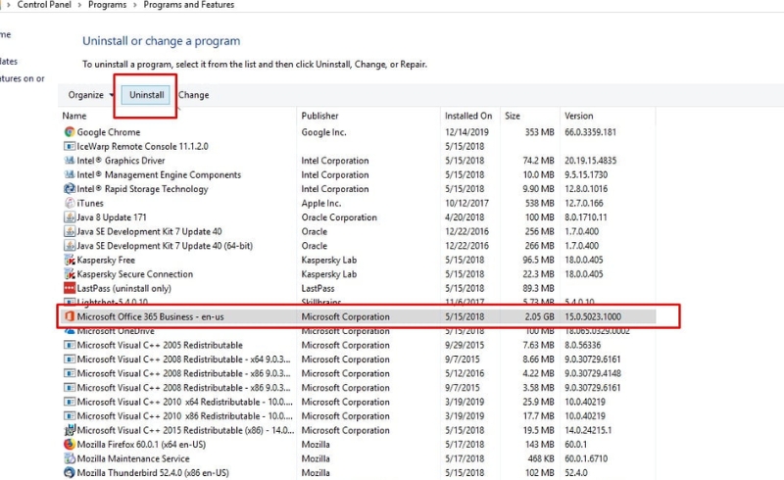Select Intel Rapid Storage Technology entry

tap(142, 189)
